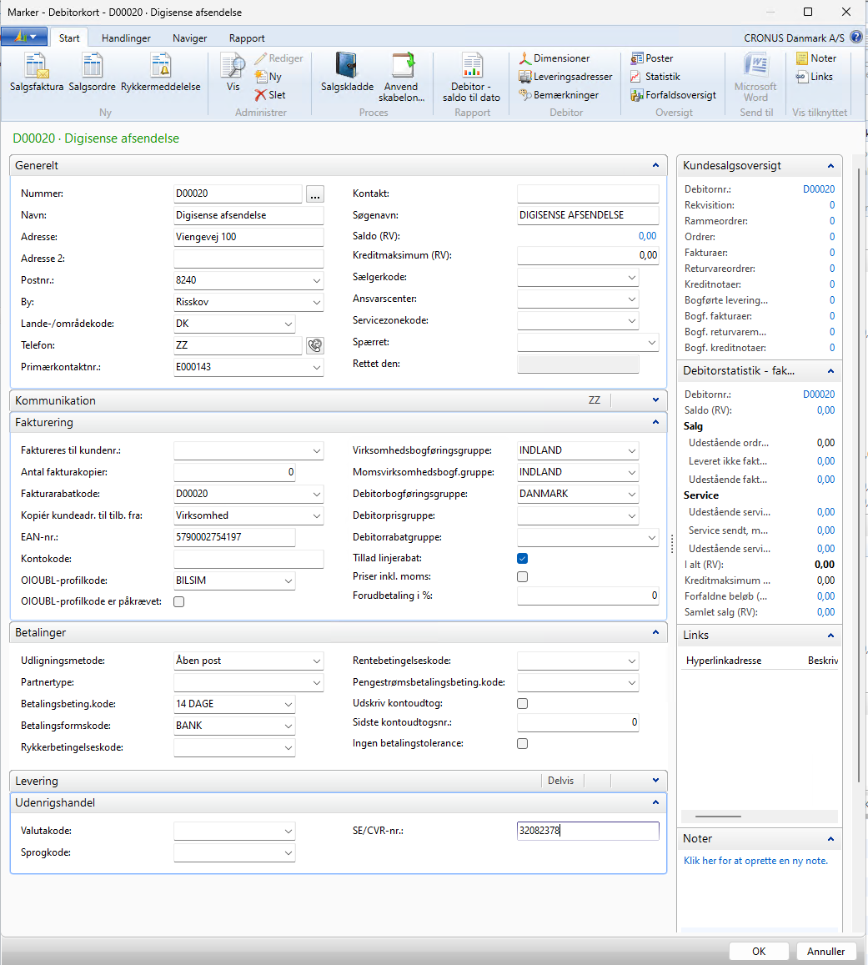
Task: Open Bemærkninger comments
Action: tap(559, 95)
